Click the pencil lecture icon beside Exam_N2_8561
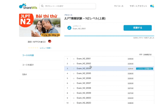This screenshot has height=104, width=167. click(69, 28)
